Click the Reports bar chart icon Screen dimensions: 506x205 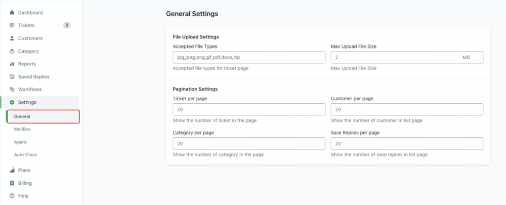tap(12, 64)
